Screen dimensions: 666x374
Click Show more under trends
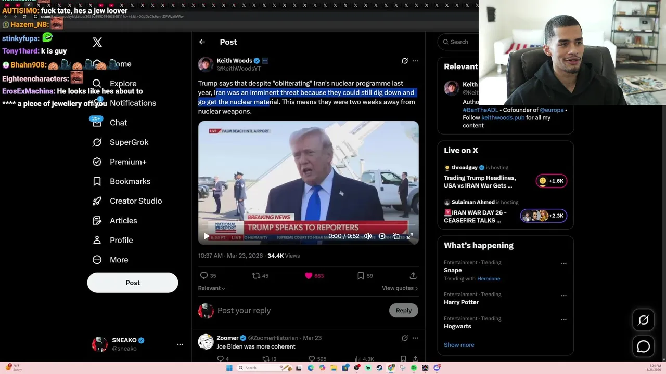coord(459,345)
